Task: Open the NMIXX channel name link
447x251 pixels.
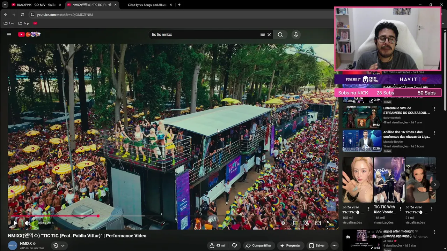Action: tap(26, 243)
